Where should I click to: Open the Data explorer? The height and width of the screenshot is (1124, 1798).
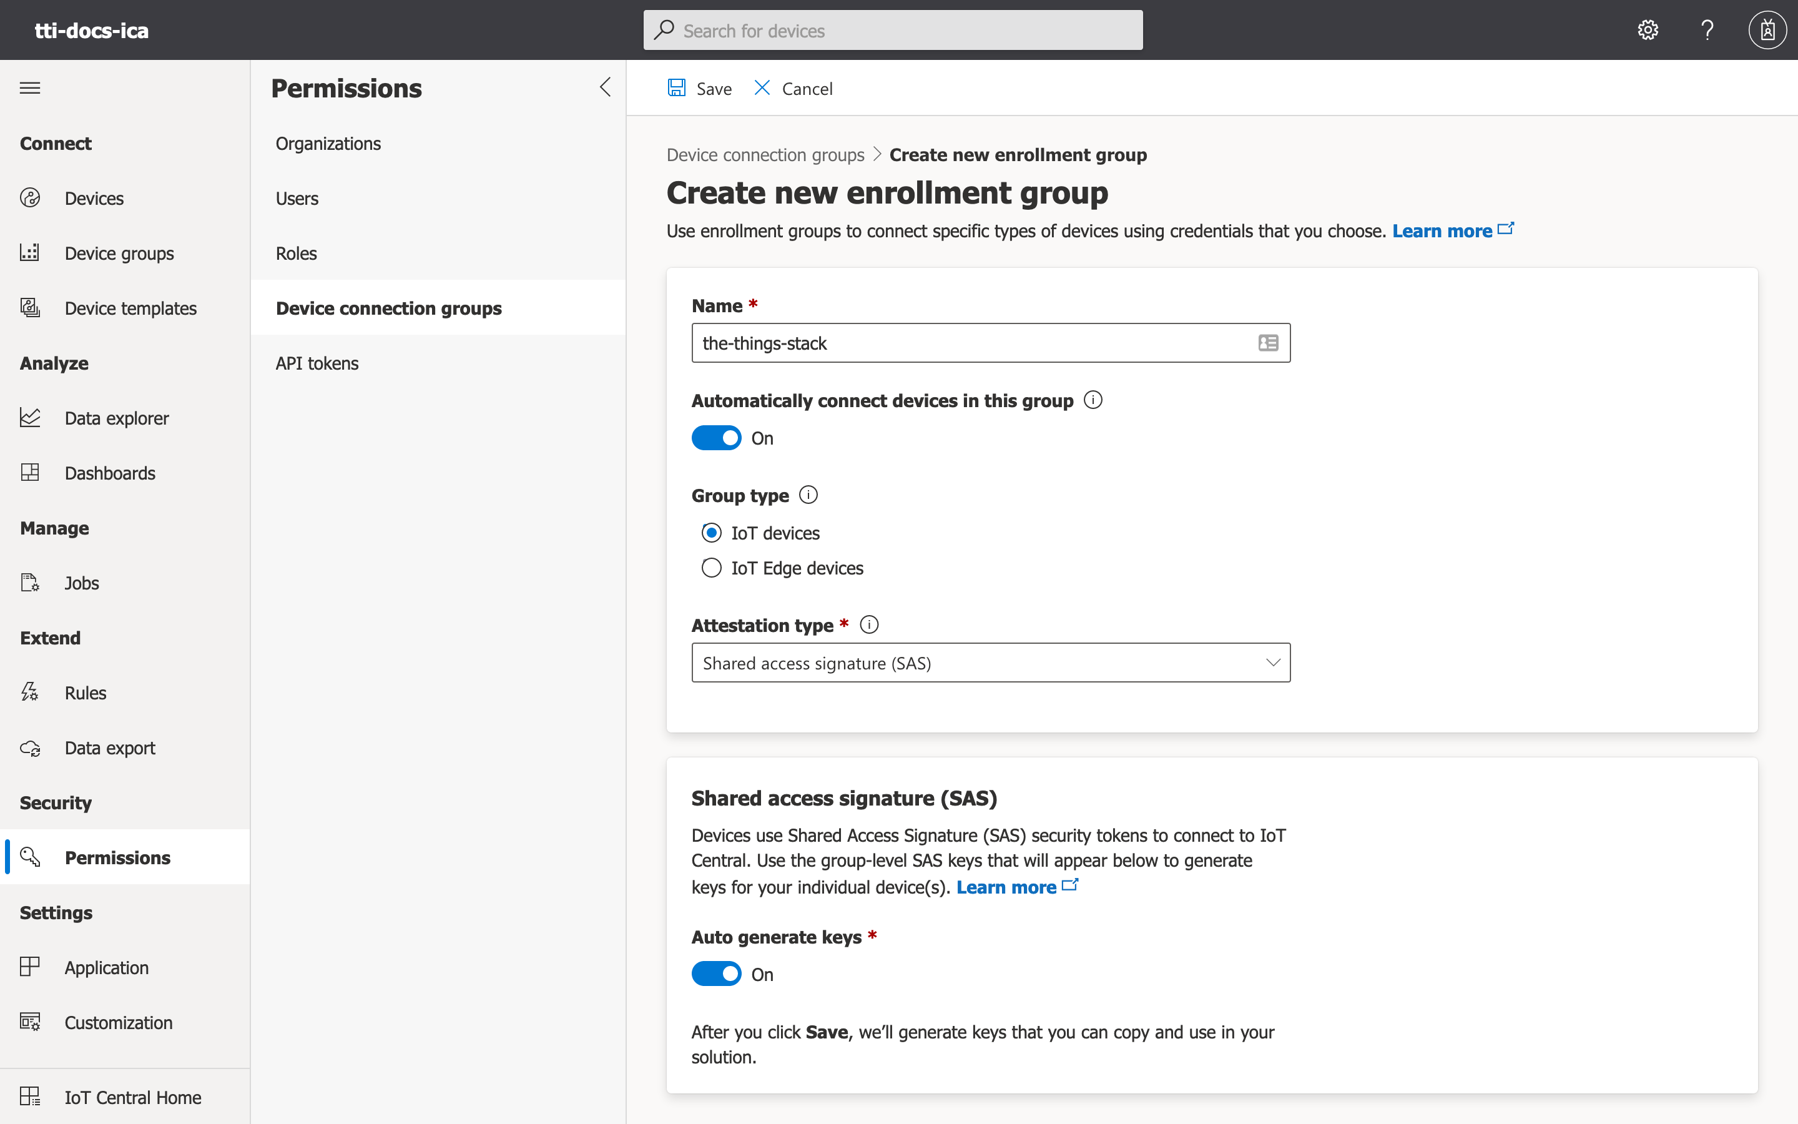point(117,418)
